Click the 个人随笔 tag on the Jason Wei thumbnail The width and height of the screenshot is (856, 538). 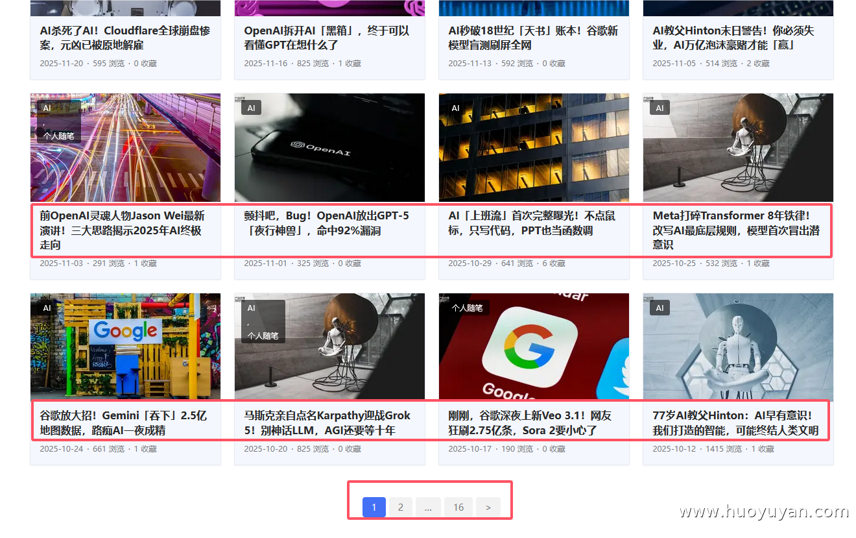coord(59,136)
